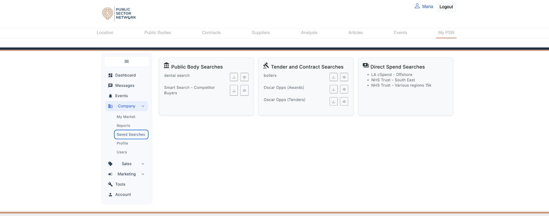This screenshot has width=549, height=216.
Task: Open the Sales label in the sidebar
Action: (127, 164)
